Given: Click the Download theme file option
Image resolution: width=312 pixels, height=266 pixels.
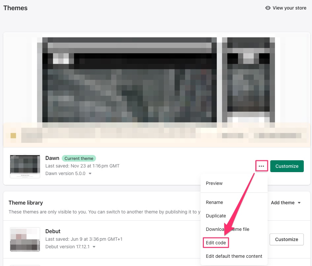Looking at the screenshot, I should [x=228, y=229].
